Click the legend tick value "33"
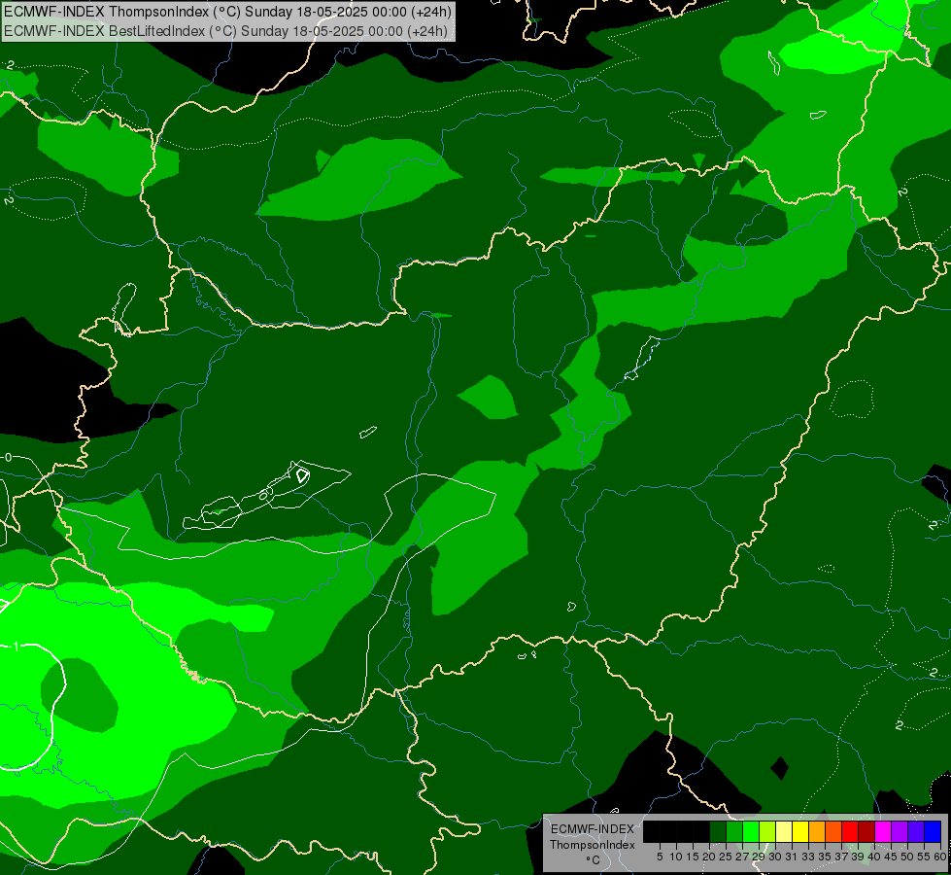 808,857
